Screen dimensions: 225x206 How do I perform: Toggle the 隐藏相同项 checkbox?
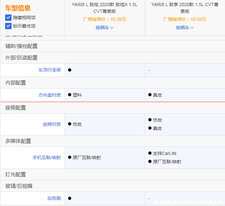pos(8,18)
